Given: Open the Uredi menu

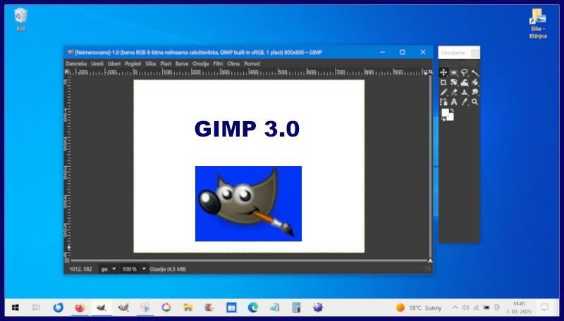Looking at the screenshot, I should (x=97, y=63).
